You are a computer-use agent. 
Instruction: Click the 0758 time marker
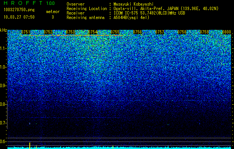click(x=182, y=32)
